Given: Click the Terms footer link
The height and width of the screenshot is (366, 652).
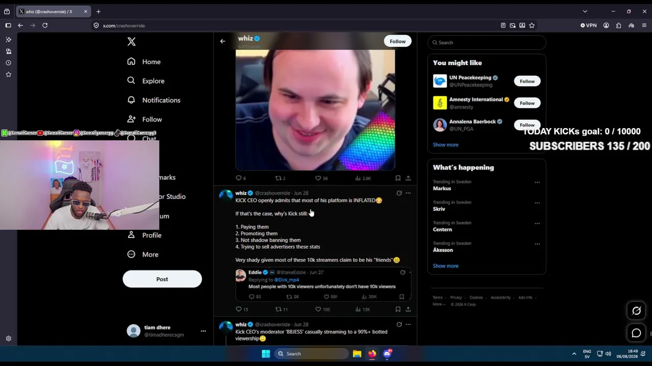Looking at the screenshot, I should pos(438,297).
